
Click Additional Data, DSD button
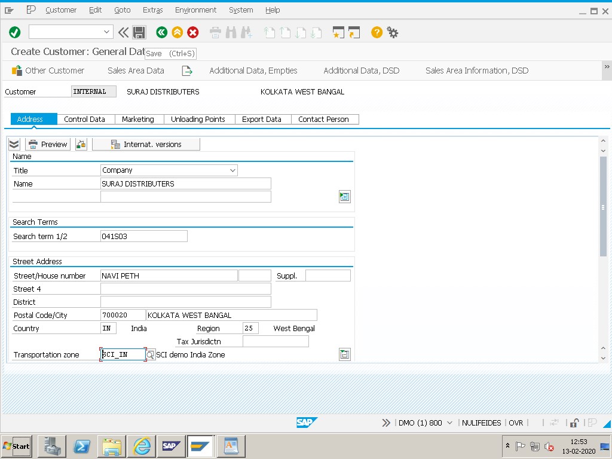[362, 71]
